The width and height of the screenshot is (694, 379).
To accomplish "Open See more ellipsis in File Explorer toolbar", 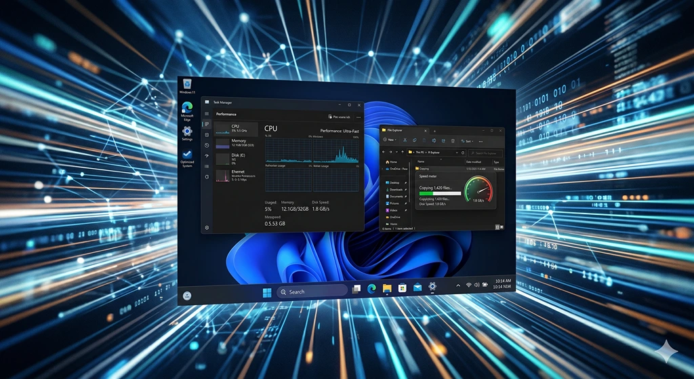I will pyautogui.click(x=481, y=142).
